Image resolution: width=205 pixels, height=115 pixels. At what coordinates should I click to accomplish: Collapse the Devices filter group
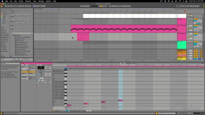tap(13, 17)
